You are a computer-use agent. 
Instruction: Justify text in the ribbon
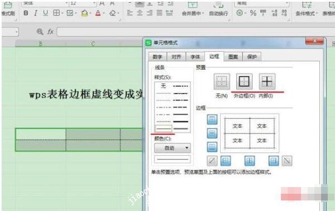tap(159, 13)
